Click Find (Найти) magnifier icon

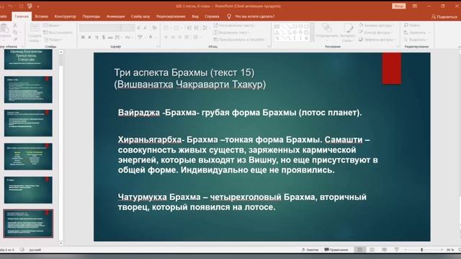406,25
